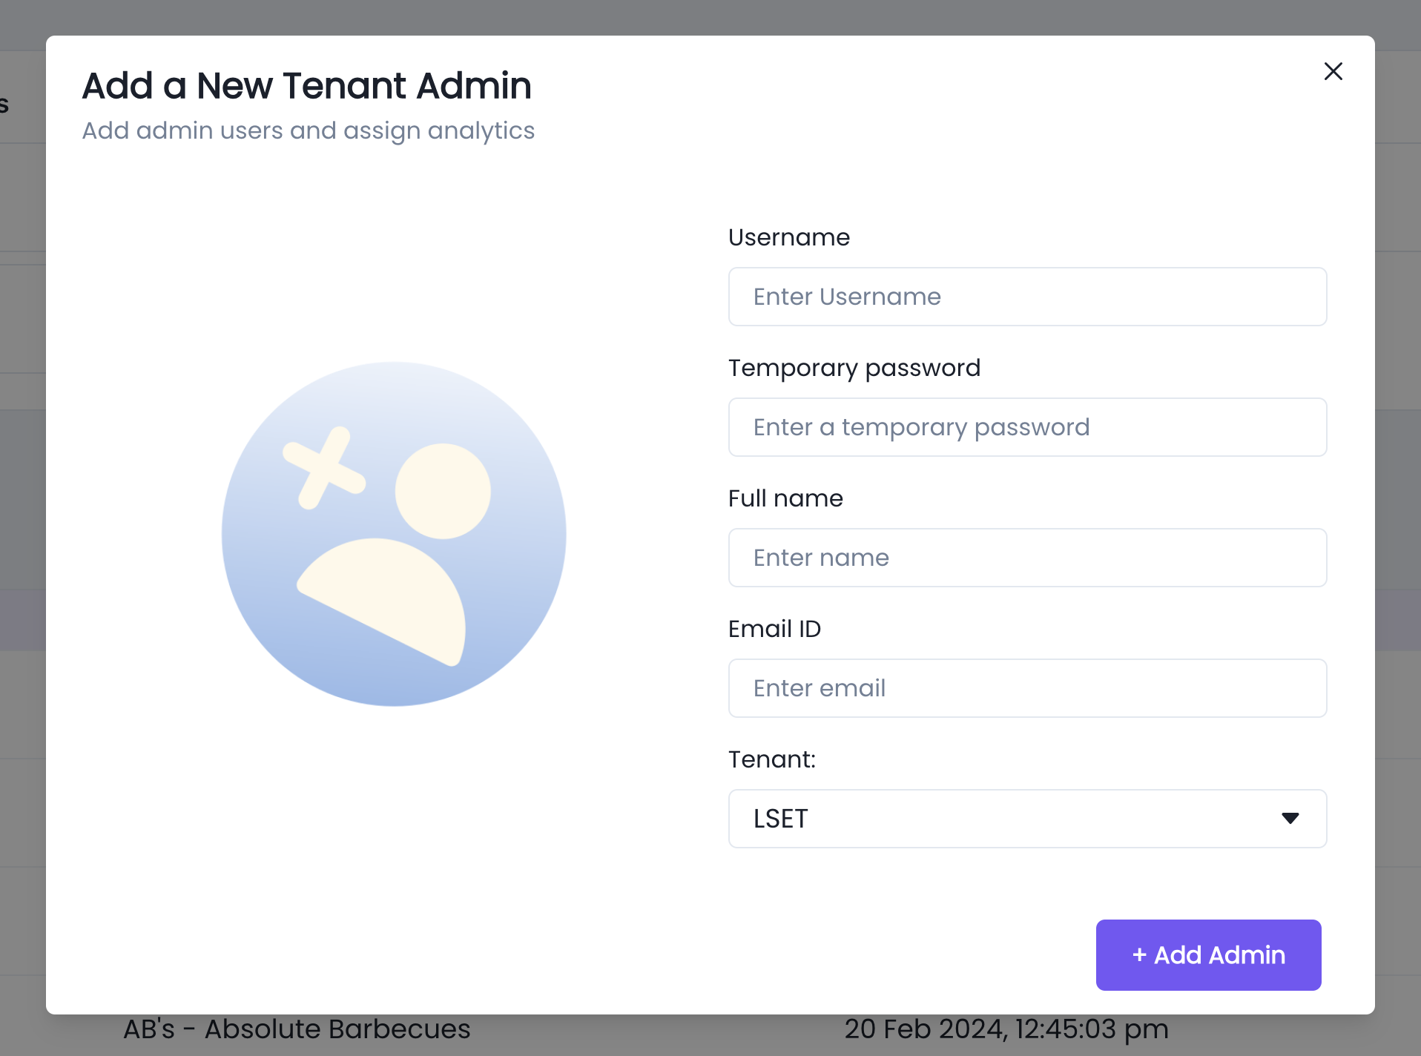Select the Enter name text field
The width and height of the screenshot is (1421, 1056).
point(1027,558)
